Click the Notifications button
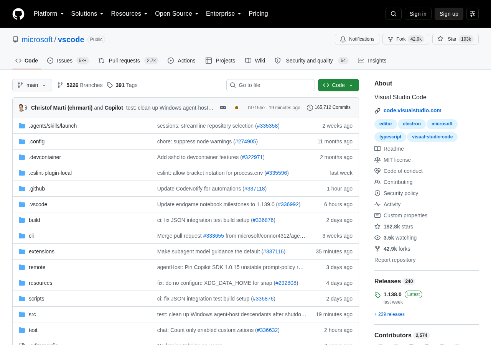 coord(357,39)
